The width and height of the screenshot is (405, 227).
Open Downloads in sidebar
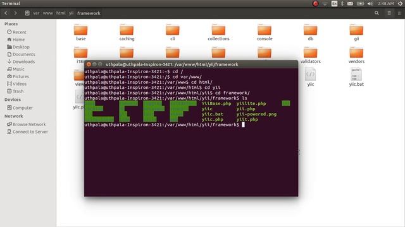click(21, 62)
